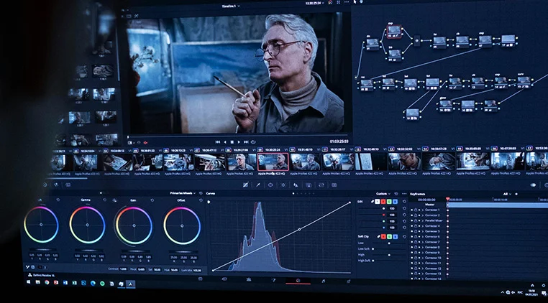Select Corrector 8 keyframe row

tap(432, 247)
